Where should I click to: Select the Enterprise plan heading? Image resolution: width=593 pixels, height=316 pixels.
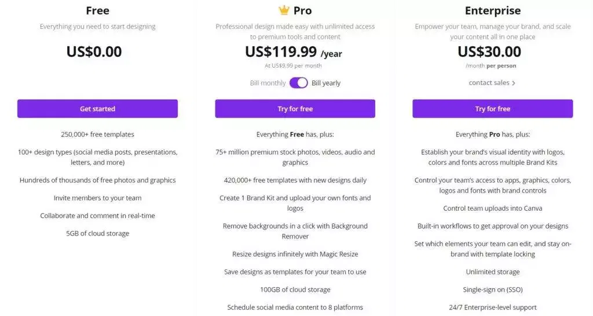(x=492, y=11)
